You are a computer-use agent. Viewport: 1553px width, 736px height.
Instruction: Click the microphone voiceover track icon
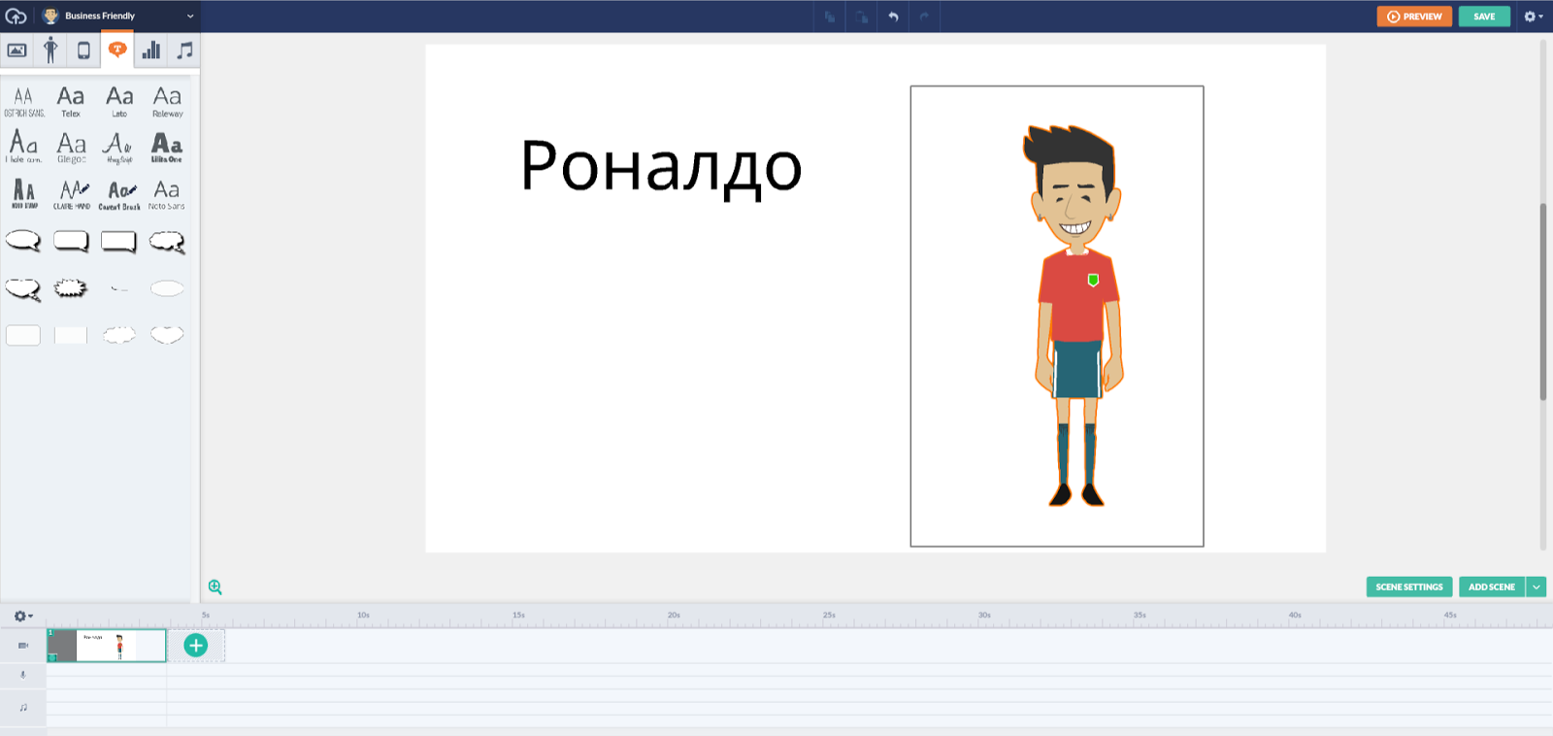coord(23,675)
